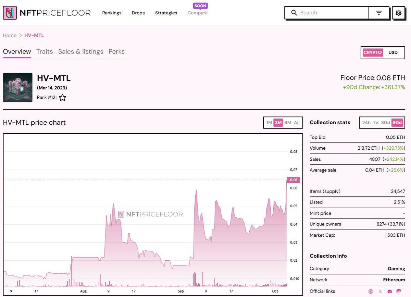Screen dimensions: 411x297
Task: Open the Ethereum network link
Action: point(394,280)
